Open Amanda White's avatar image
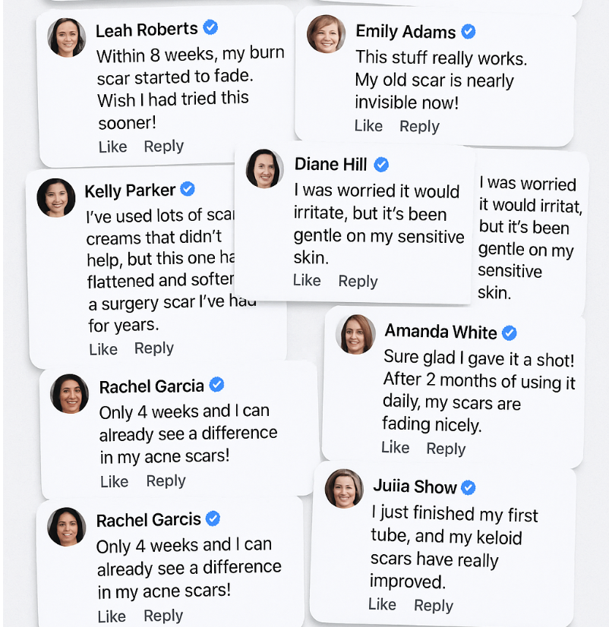609x627 pixels. point(356,334)
